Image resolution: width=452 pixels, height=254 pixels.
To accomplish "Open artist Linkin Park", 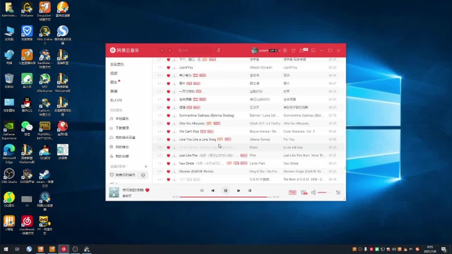I will [x=257, y=163].
